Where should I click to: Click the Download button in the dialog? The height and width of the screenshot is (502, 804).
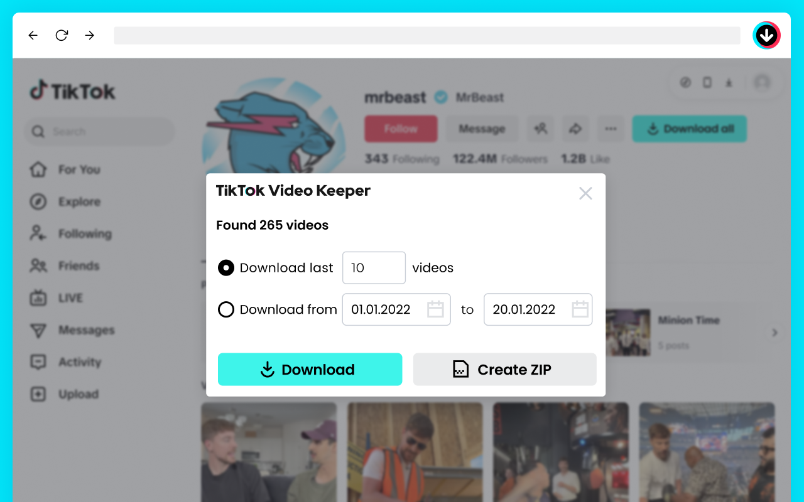click(x=310, y=370)
